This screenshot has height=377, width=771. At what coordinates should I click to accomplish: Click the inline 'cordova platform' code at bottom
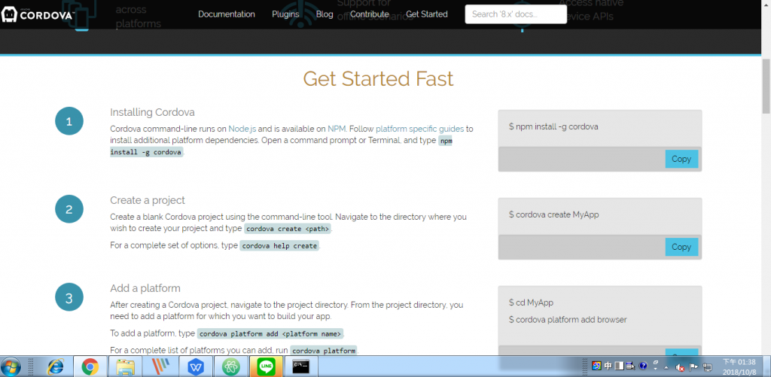pos(324,351)
